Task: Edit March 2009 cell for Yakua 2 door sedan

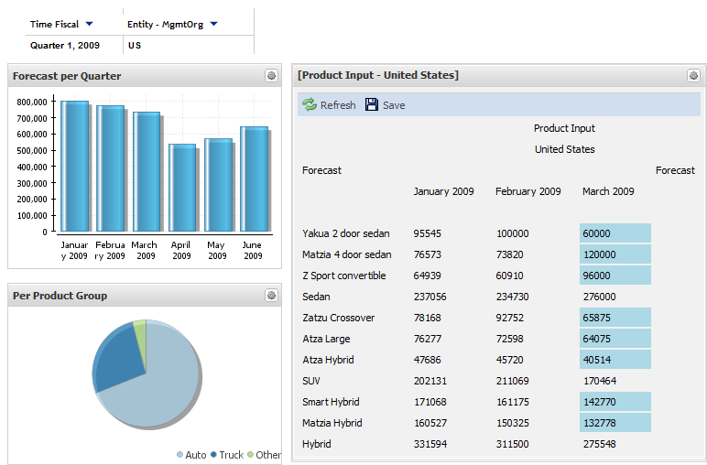Action: pos(615,233)
